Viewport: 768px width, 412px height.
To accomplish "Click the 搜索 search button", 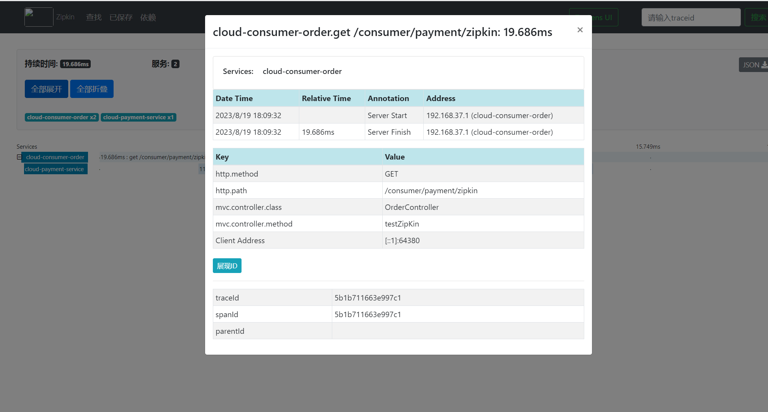I will [757, 17].
